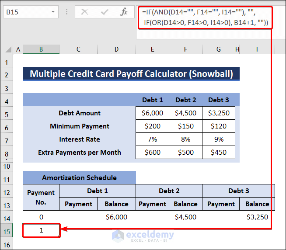The height and width of the screenshot is (250, 286).
Task: Select the $3,250 Debt Amount cell
Action: click(219, 113)
